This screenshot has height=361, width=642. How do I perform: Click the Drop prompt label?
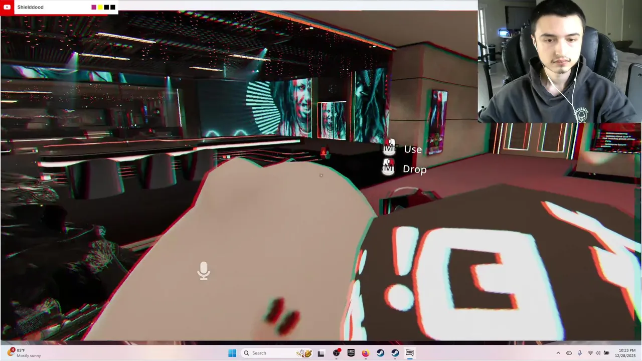[x=414, y=169]
